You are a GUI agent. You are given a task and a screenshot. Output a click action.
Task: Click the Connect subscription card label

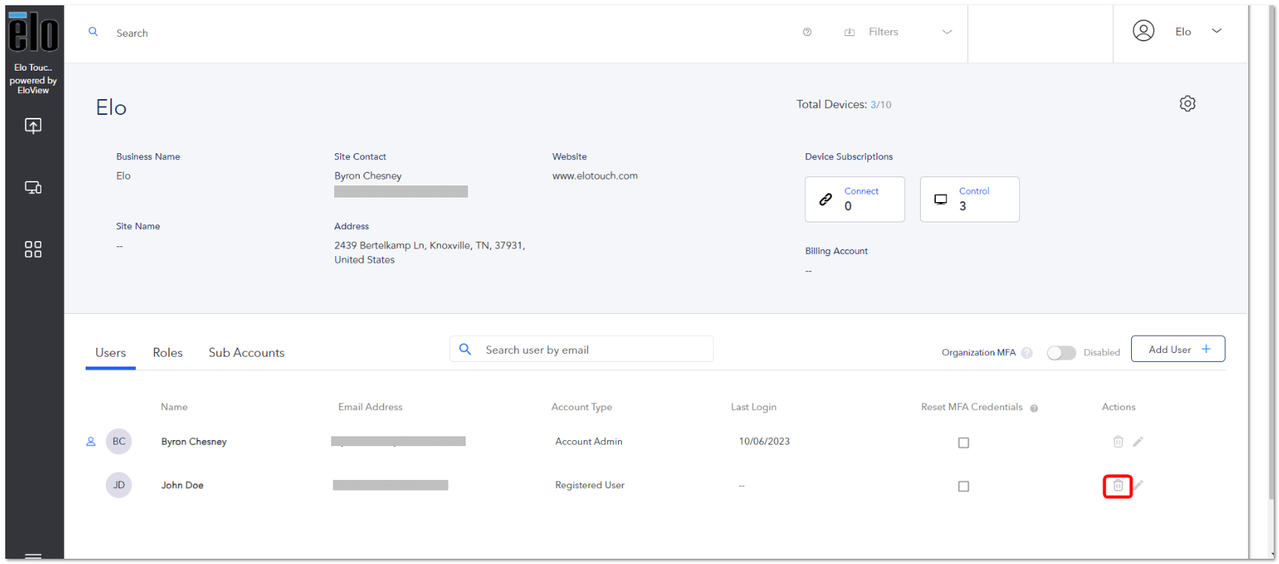click(x=861, y=192)
